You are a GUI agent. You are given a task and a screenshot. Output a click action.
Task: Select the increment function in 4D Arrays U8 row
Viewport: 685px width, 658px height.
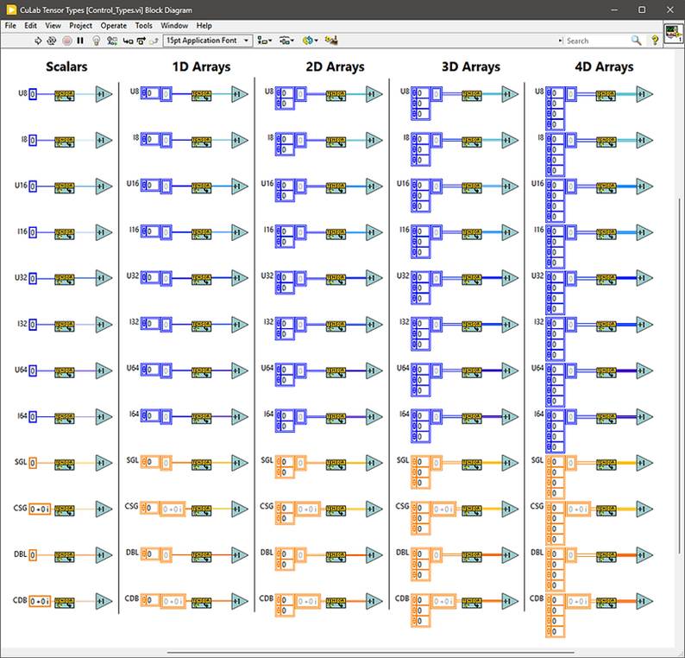(644, 94)
